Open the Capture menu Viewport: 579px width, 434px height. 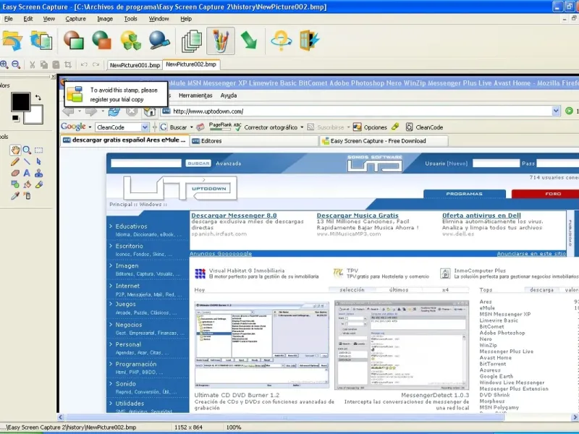click(x=76, y=19)
